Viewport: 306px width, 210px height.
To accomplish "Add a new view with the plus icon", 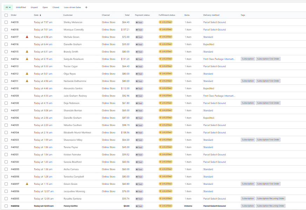I will tap(86, 7).
